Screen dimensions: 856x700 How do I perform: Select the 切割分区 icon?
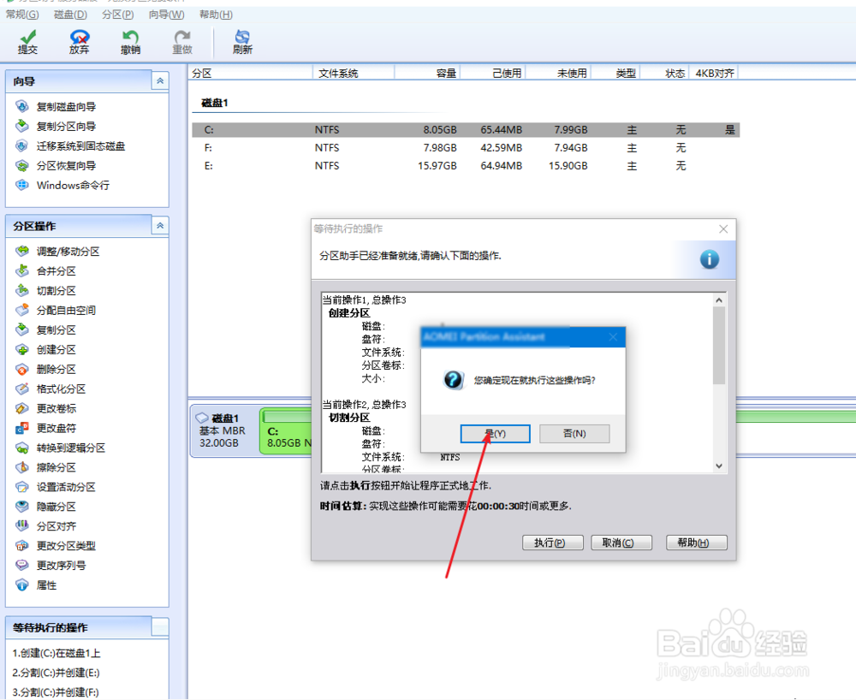[22, 290]
